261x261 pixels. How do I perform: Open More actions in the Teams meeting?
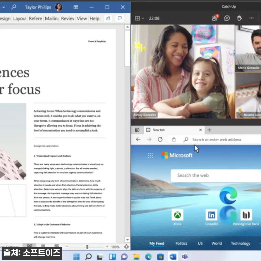(251, 18)
